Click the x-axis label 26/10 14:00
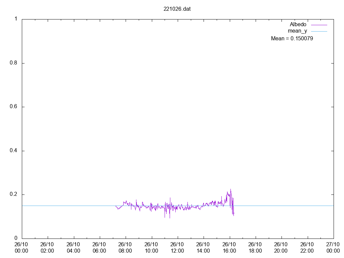Image resolution: width=344 pixels, height=258 pixels. 203,248
